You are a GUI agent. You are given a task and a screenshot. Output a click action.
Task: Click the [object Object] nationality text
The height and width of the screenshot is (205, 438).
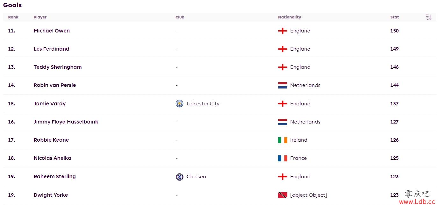(309, 195)
